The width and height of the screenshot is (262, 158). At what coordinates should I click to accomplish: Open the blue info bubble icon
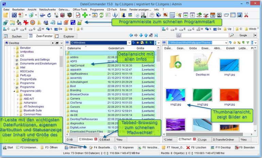click(x=115, y=15)
